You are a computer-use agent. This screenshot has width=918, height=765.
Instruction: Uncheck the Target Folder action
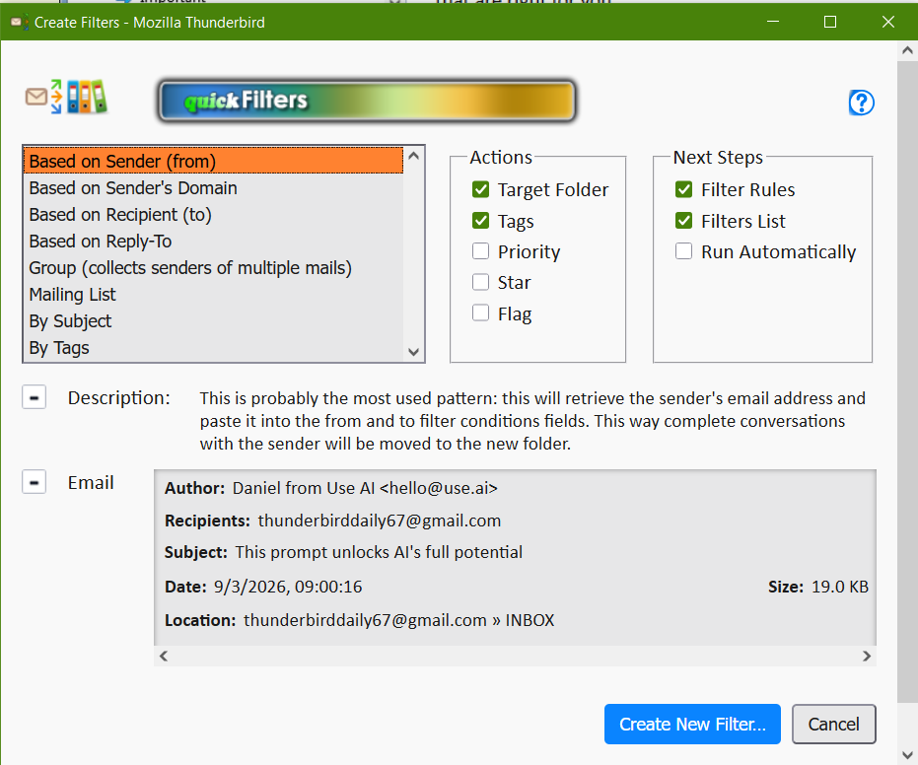pyautogui.click(x=481, y=189)
